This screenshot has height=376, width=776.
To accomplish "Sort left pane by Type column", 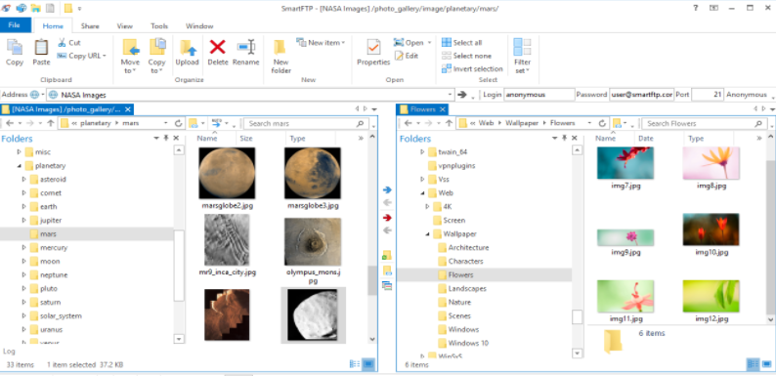I will coord(297,139).
